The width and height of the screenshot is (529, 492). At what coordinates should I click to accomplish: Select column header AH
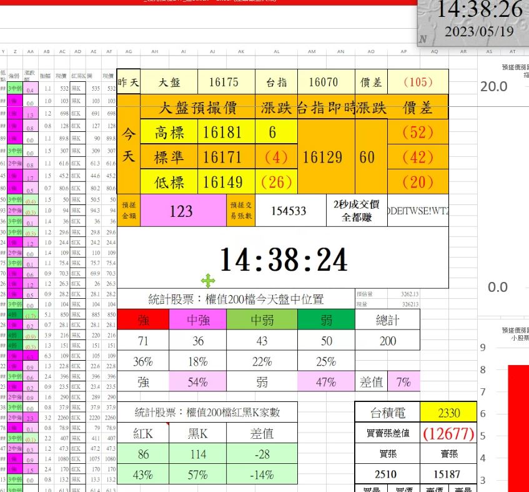154,52
